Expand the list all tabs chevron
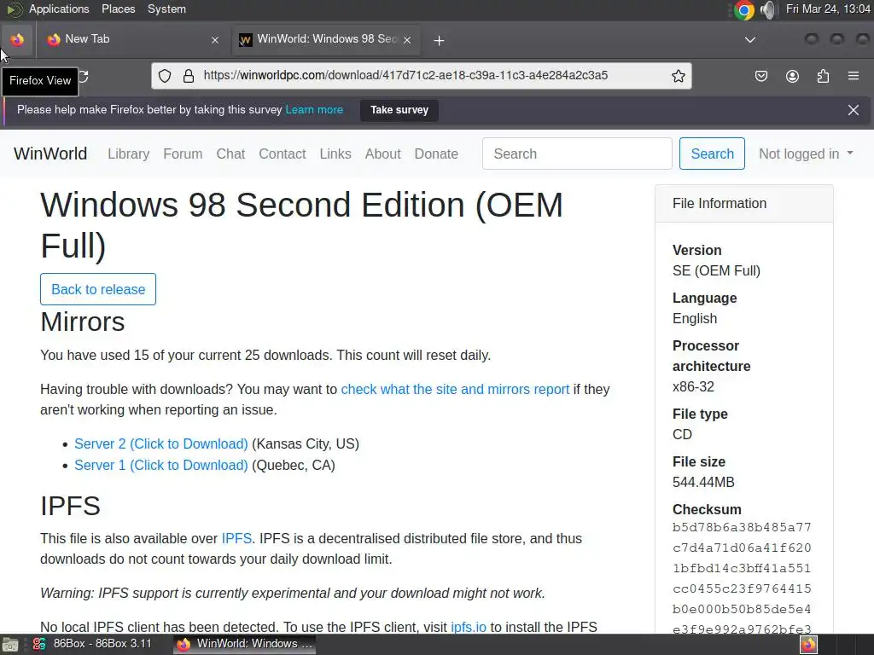This screenshot has width=874, height=655. [x=750, y=39]
